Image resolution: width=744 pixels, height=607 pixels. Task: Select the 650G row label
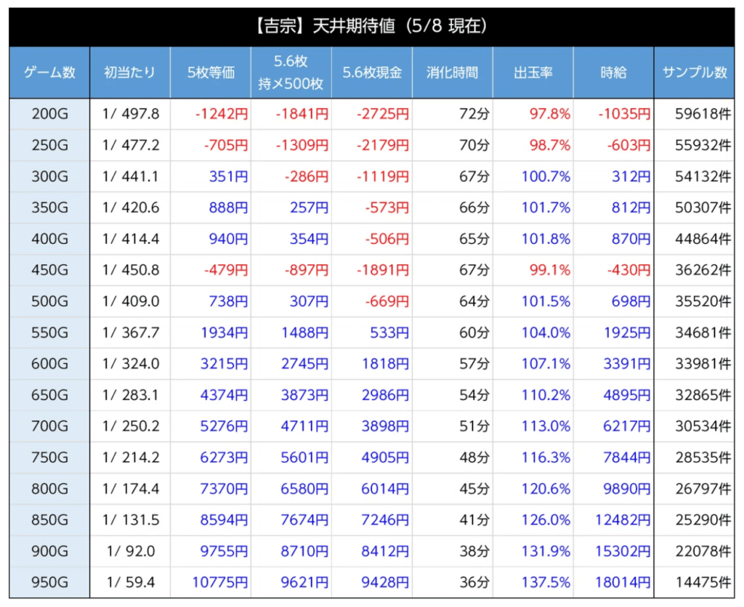50,395
